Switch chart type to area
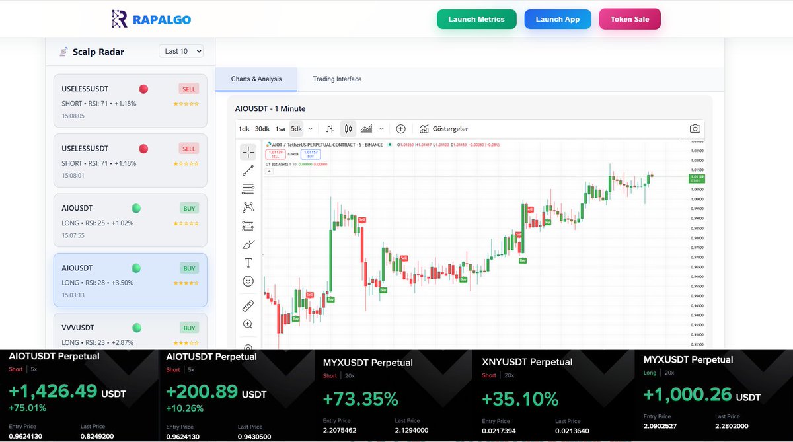Screen dimensions: 793x442 pos(366,129)
